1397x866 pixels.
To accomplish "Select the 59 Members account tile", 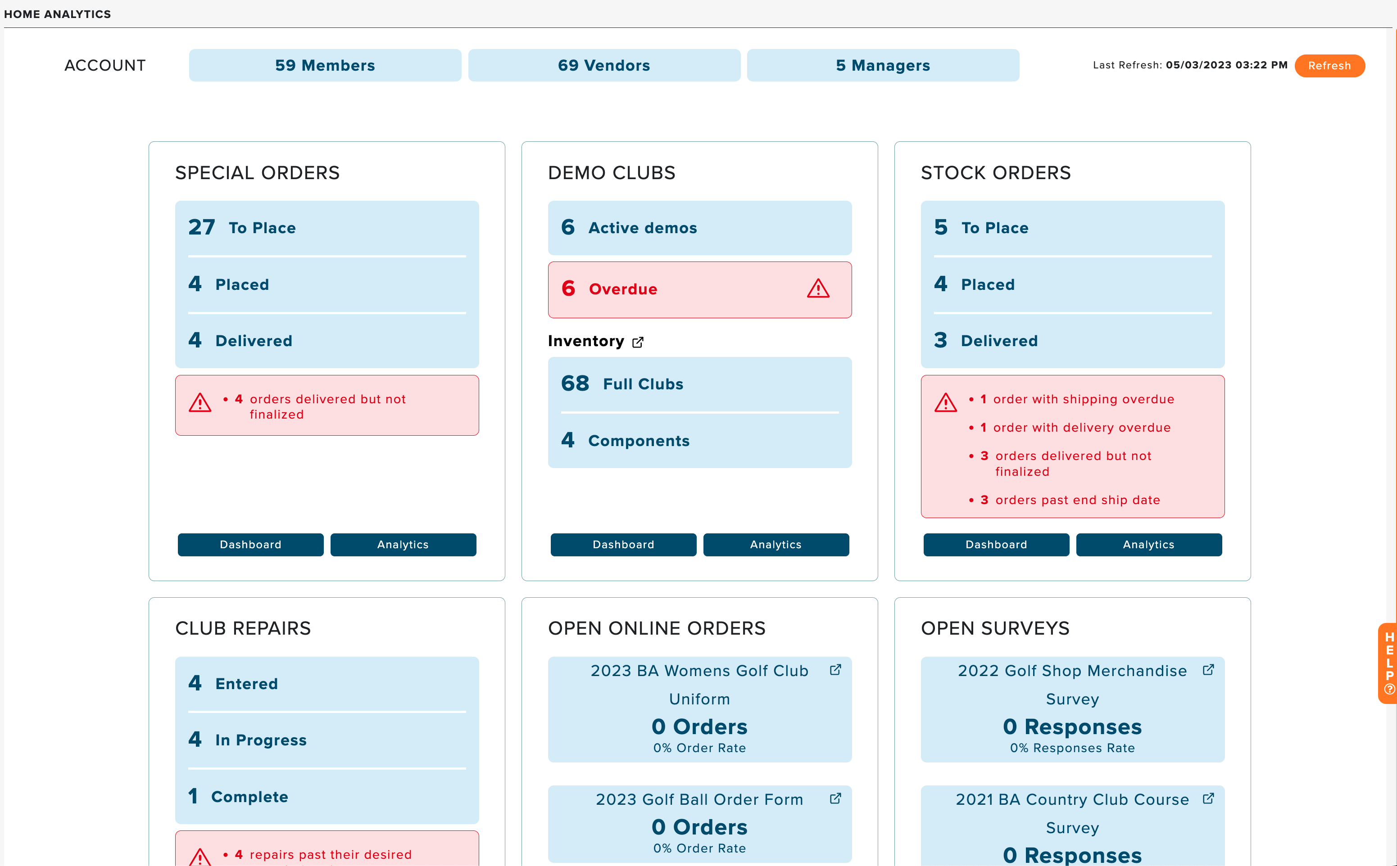I will [325, 65].
